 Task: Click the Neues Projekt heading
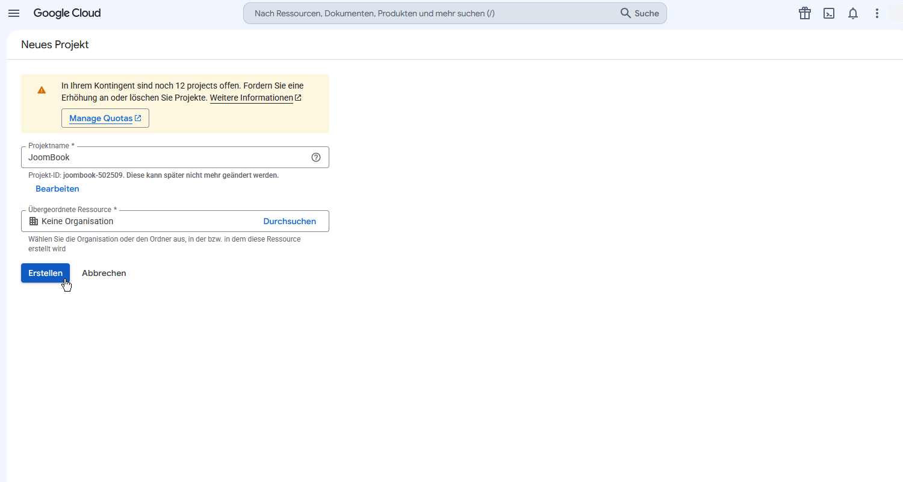point(55,45)
